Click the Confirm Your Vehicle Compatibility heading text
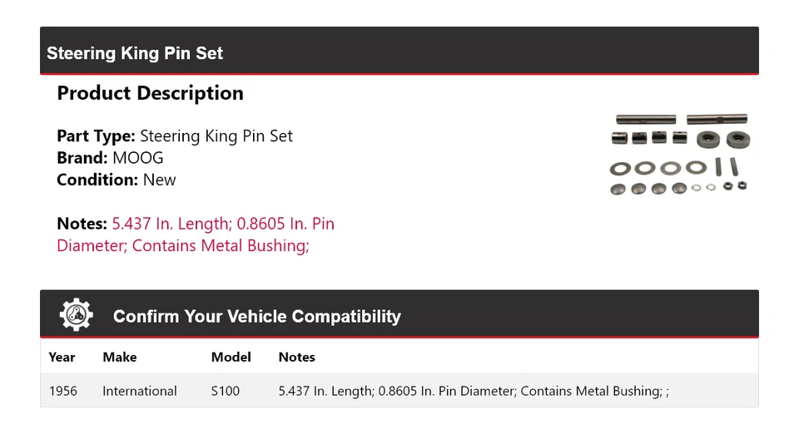Image resolution: width=799 pixels, height=434 pixels. (256, 317)
